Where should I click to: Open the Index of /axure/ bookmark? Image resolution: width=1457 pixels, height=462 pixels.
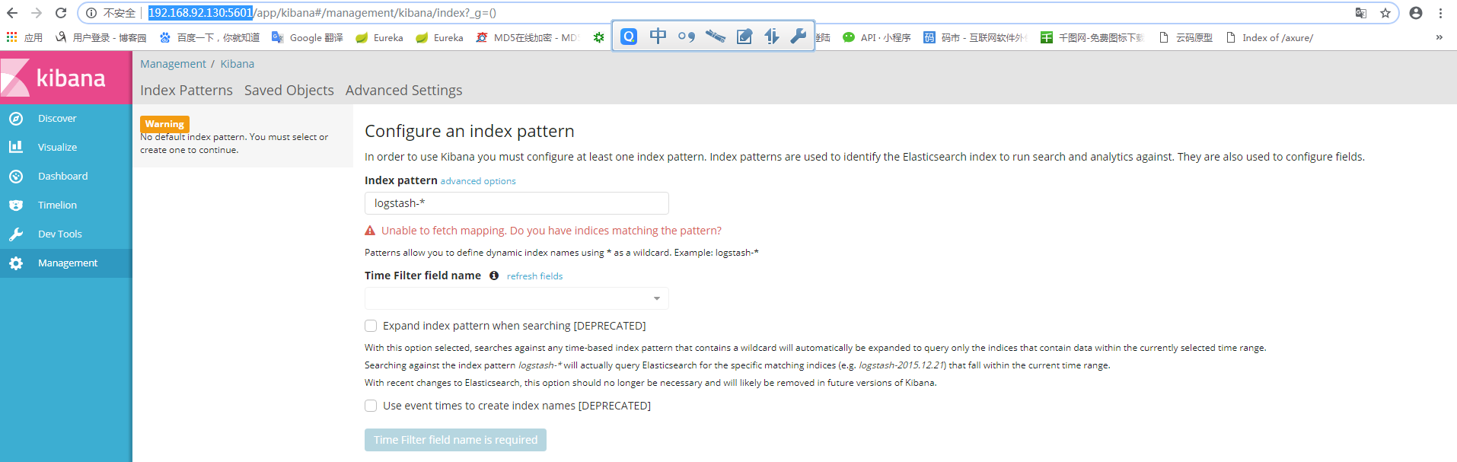pos(1270,37)
